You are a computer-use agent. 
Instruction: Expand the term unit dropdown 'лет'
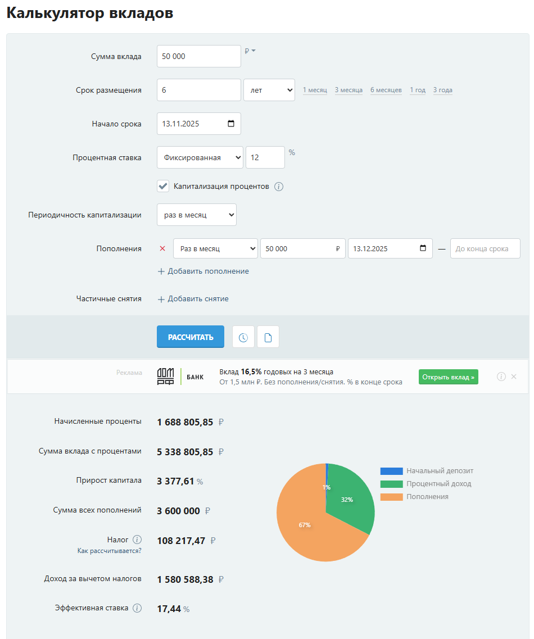(x=269, y=90)
